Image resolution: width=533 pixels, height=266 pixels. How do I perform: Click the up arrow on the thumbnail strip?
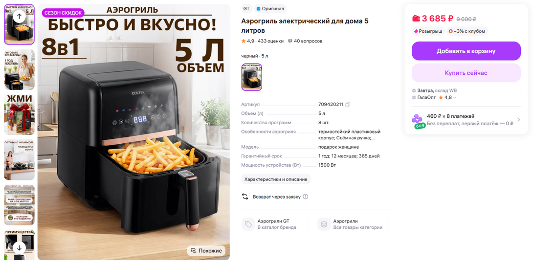click(19, 16)
